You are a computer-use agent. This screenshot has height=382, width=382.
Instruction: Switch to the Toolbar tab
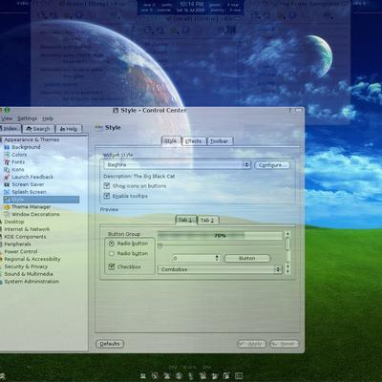point(219,141)
